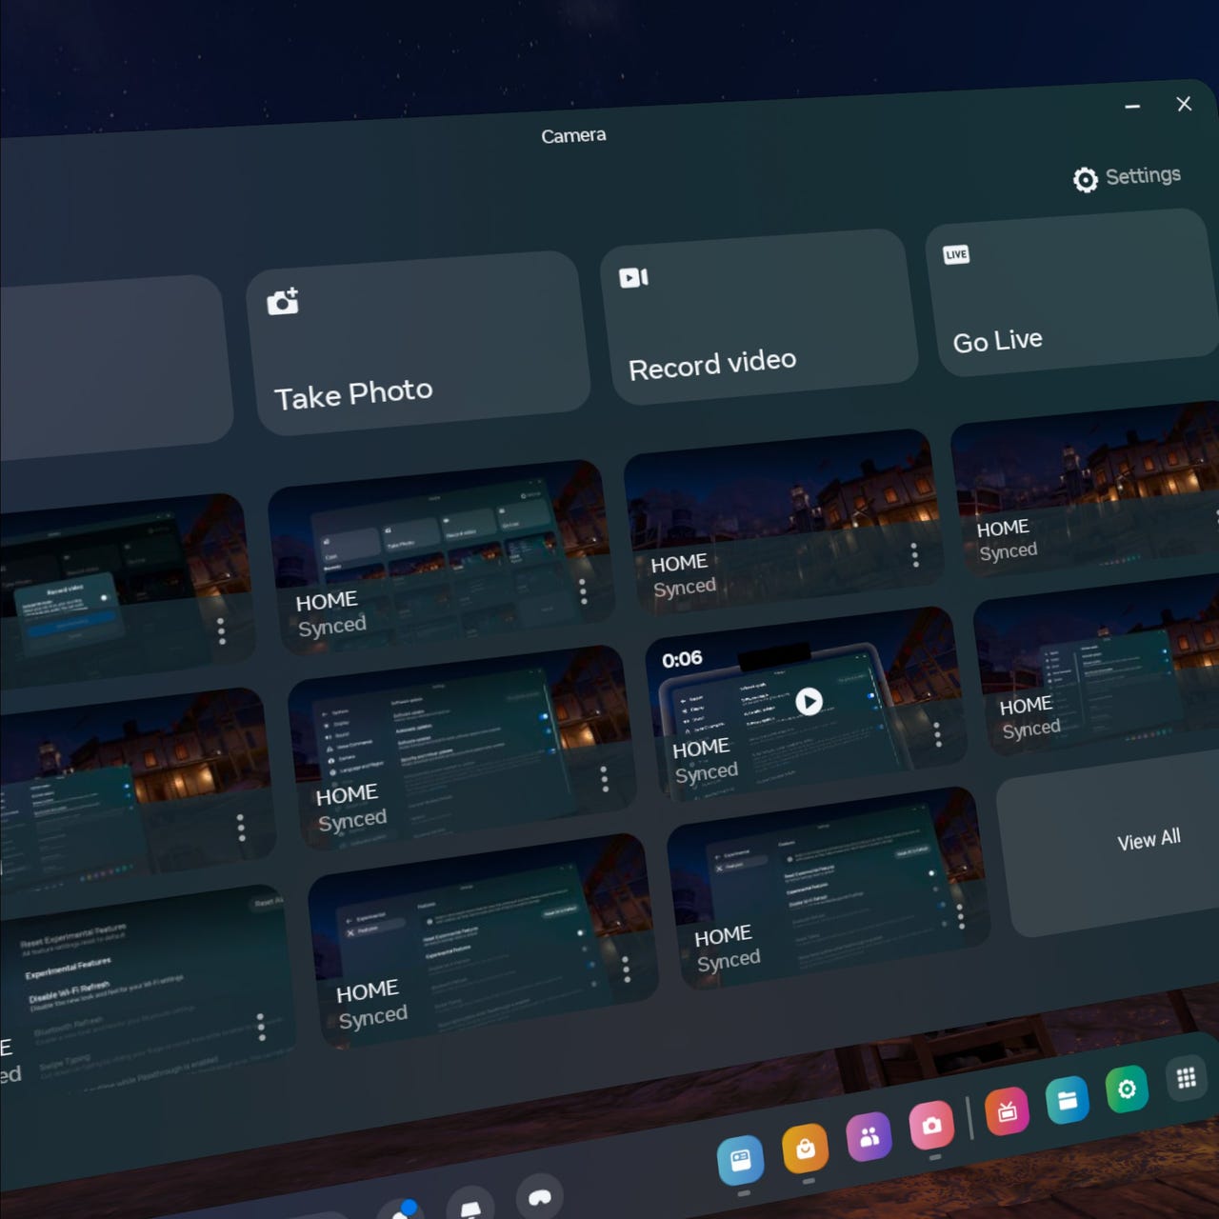Image resolution: width=1219 pixels, height=1219 pixels.
Task: Open the purple People app in dock
Action: tap(869, 1137)
